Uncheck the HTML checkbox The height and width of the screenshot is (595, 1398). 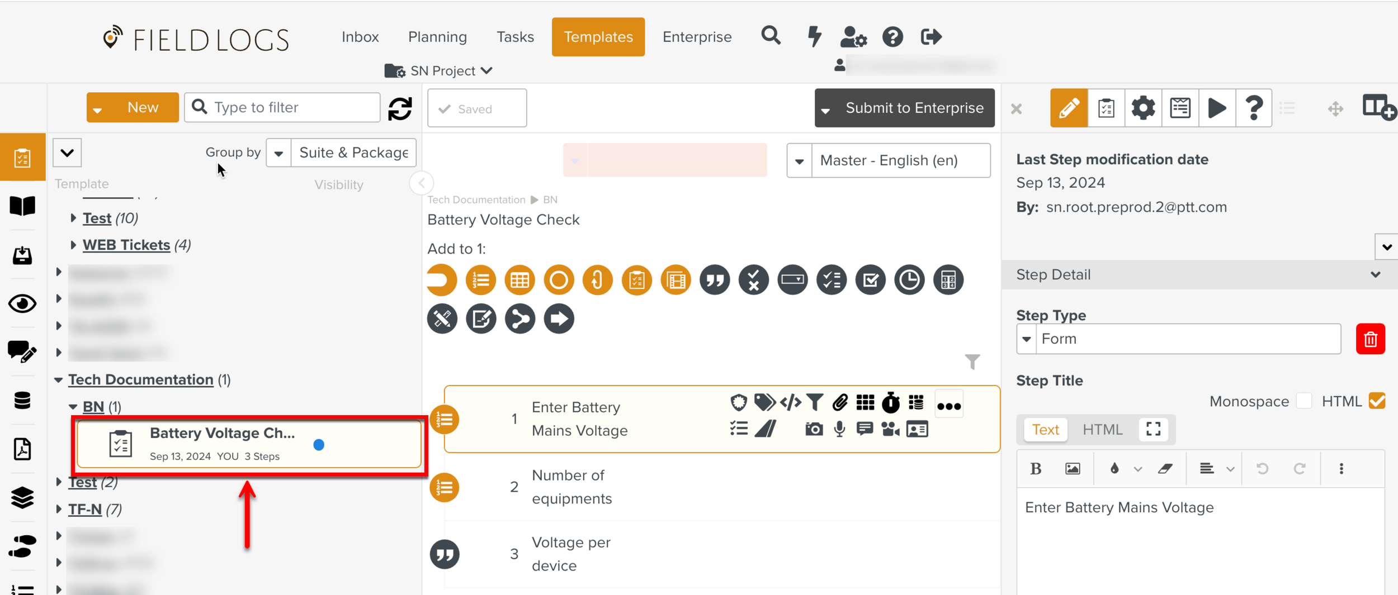[x=1377, y=401]
